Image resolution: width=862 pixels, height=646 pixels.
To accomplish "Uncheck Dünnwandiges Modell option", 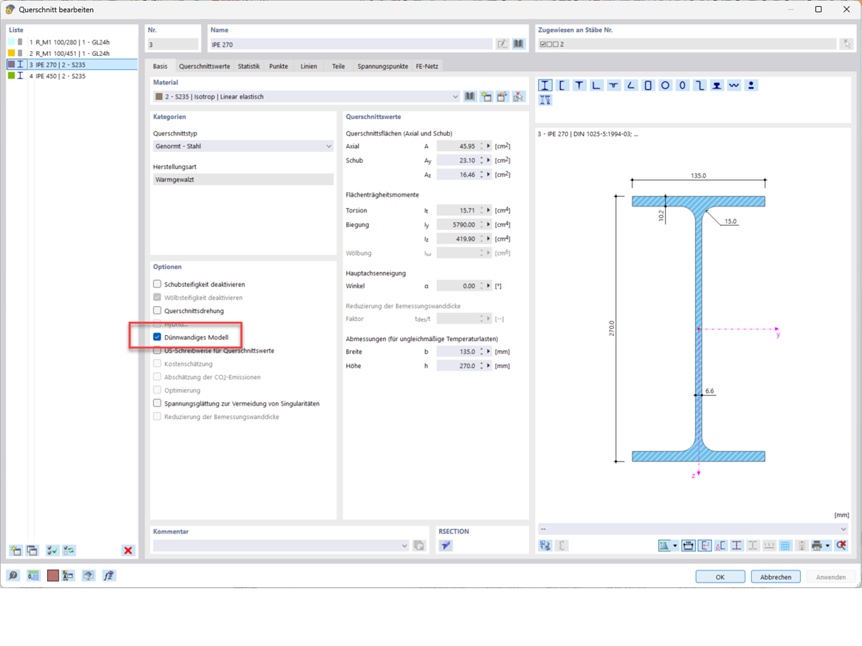I will (157, 337).
